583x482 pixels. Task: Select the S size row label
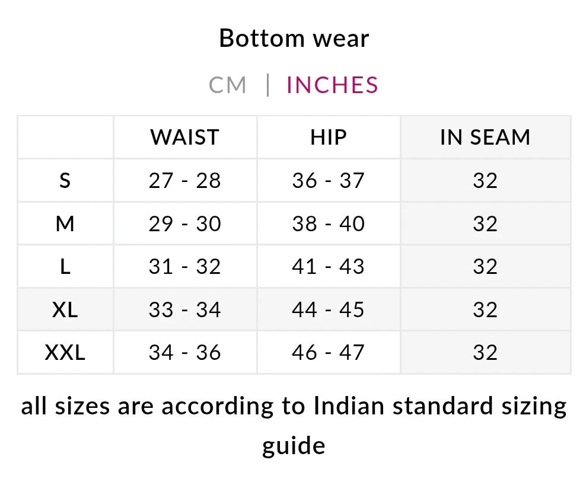pyautogui.click(x=65, y=181)
